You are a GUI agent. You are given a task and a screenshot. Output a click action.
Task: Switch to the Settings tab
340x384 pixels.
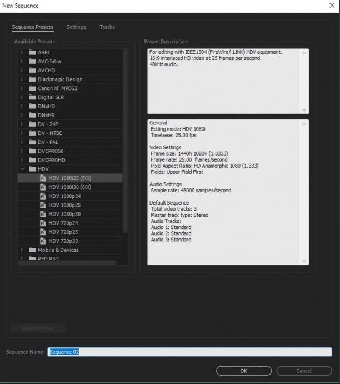point(76,27)
